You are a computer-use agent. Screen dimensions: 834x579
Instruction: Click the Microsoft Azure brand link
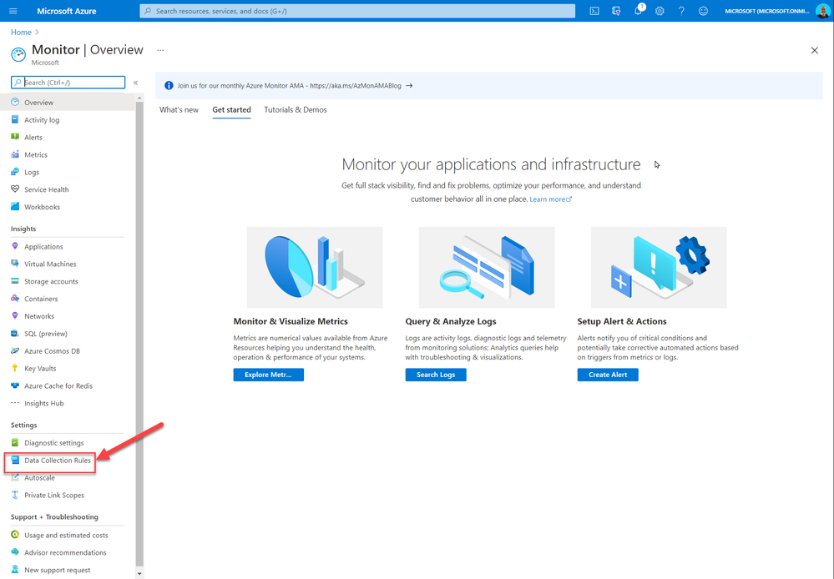(67, 11)
